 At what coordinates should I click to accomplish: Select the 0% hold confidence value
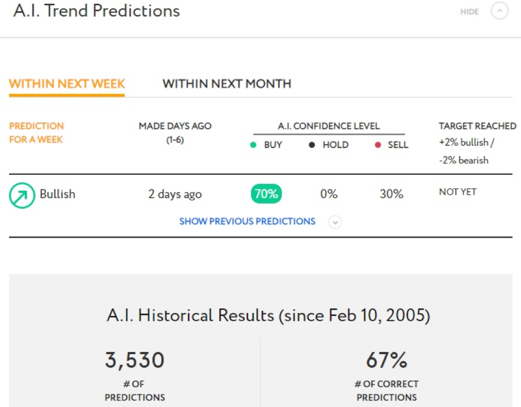click(x=329, y=194)
